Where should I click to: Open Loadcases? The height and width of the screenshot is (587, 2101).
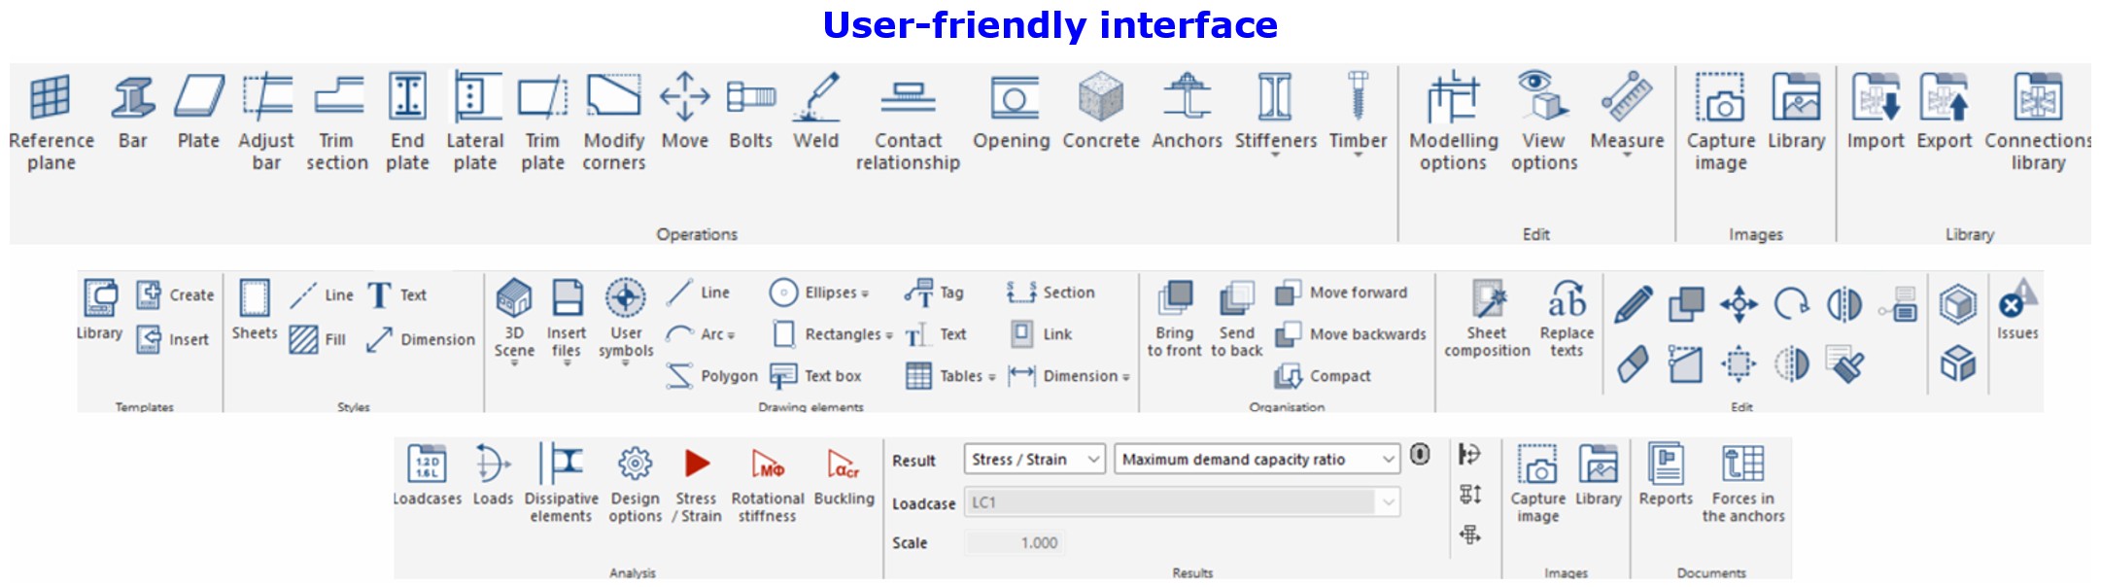pos(428,476)
